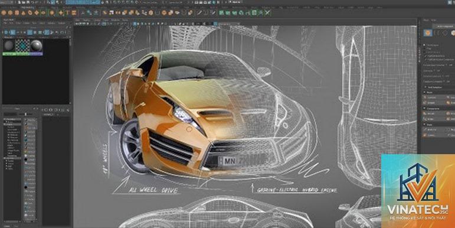Toggle Highlight Nearest Component checkbox
The height and width of the screenshot is (228, 455).
425,59
